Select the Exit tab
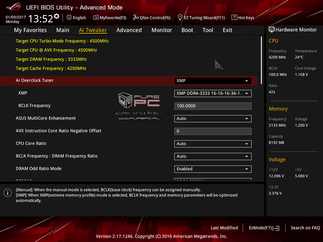The height and width of the screenshot is (242, 323). (228, 30)
